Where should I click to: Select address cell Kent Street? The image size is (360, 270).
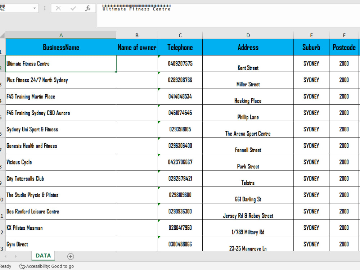[248, 64]
